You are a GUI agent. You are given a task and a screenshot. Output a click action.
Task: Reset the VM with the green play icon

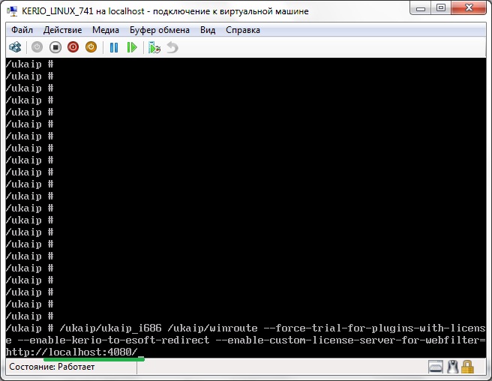tap(132, 47)
